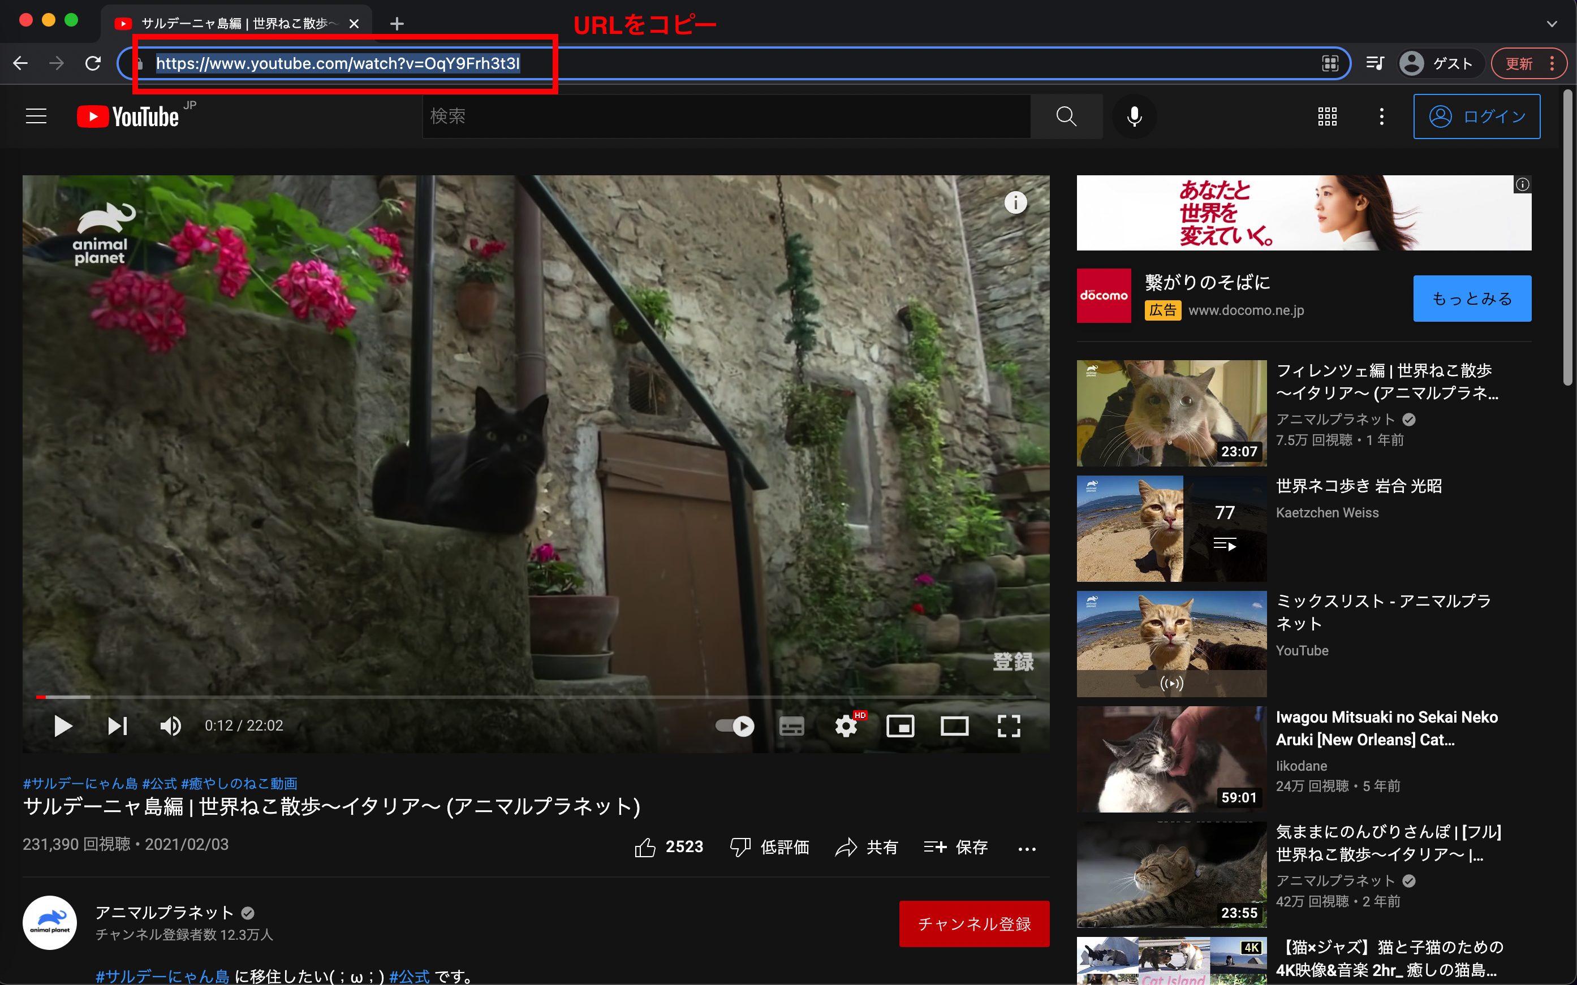This screenshot has height=985, width=1577.
Task: Open the more actions ellipsis below video
Action: (x=1027, y=848)
